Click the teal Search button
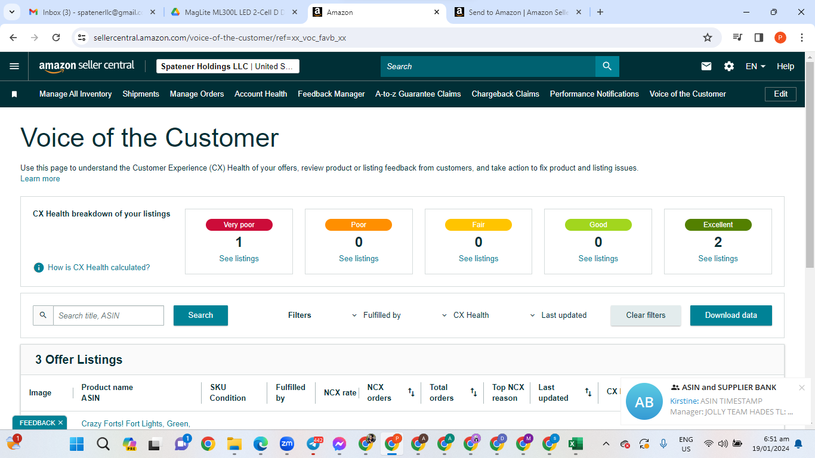This screenshot has height=458, width=815. [x=200, y=315]
